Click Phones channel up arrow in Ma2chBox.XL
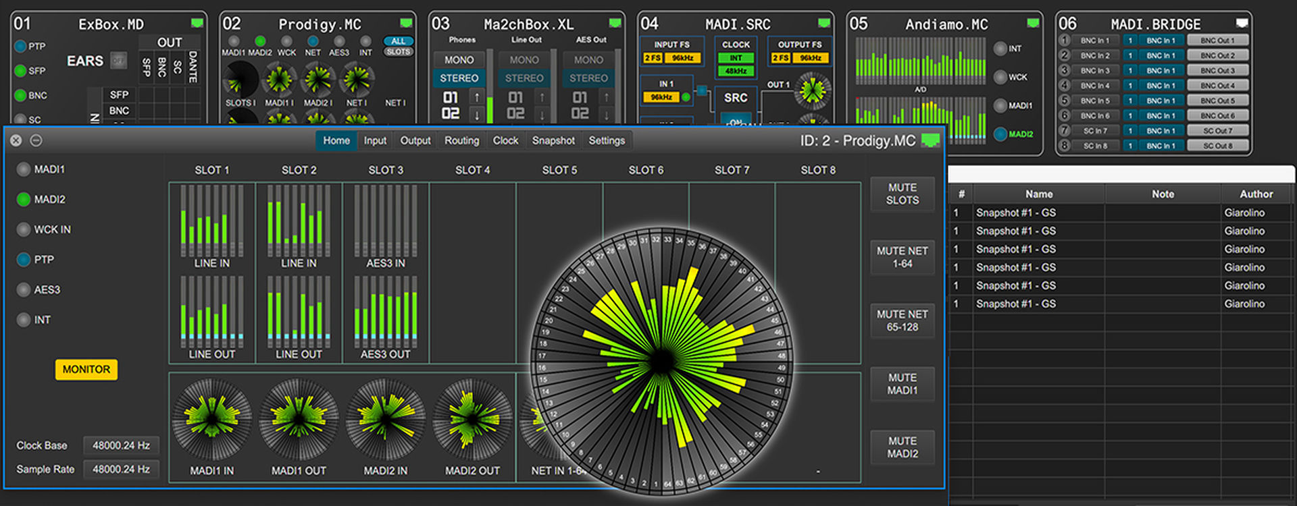This screenshot has width=1297, height=506. coord(477,98)
